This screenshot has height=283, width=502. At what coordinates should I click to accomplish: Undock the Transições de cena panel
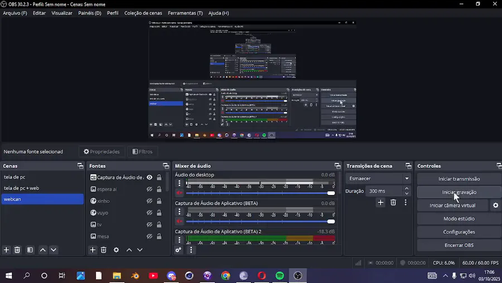[408, 165]
